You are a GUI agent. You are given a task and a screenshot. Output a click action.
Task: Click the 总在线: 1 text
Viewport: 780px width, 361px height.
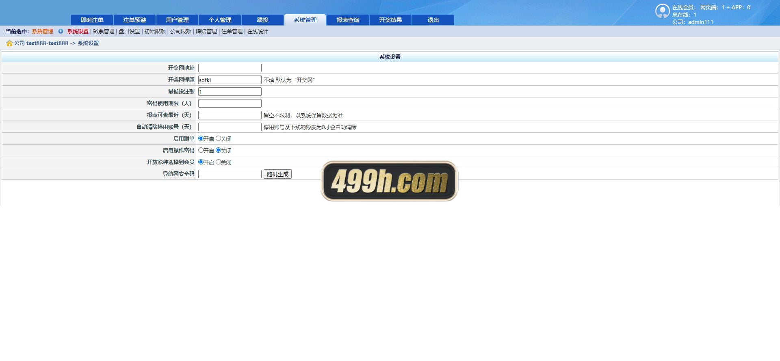[684, 15]
